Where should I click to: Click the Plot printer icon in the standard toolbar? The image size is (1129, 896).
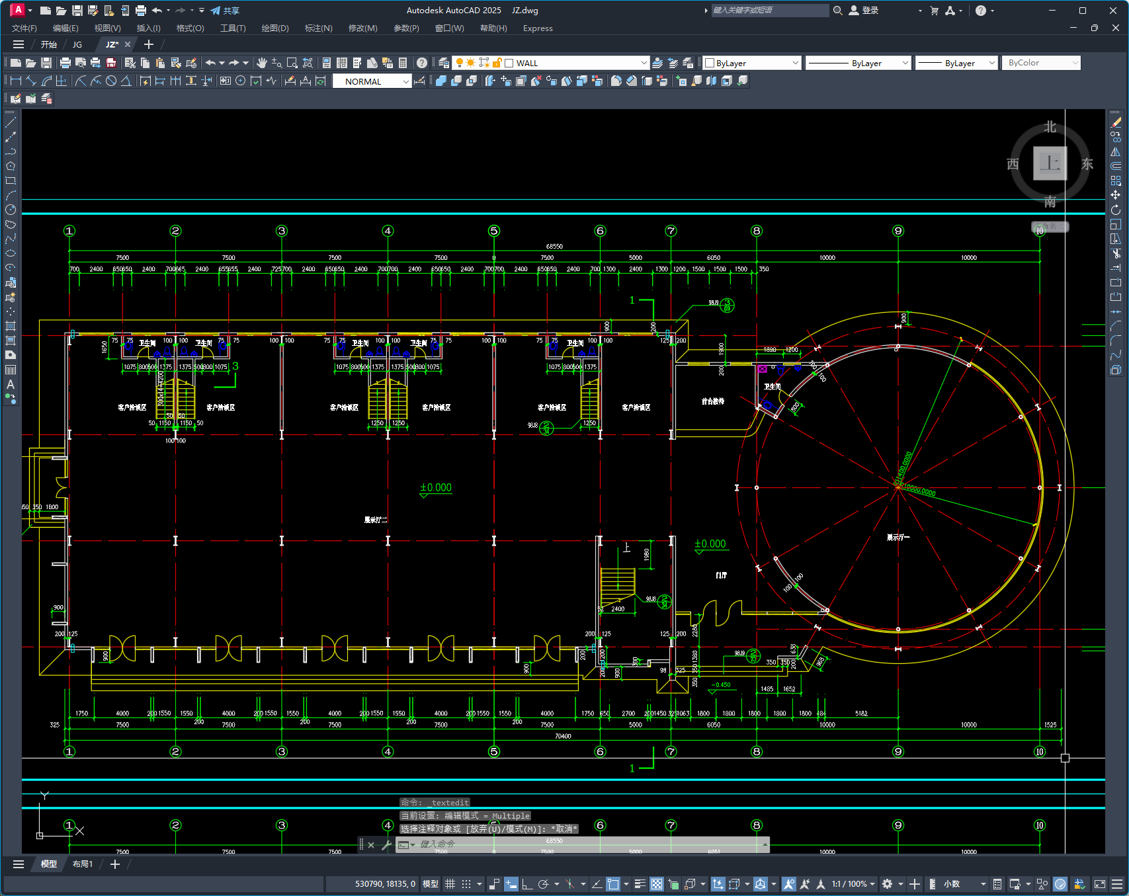point(65,63)
